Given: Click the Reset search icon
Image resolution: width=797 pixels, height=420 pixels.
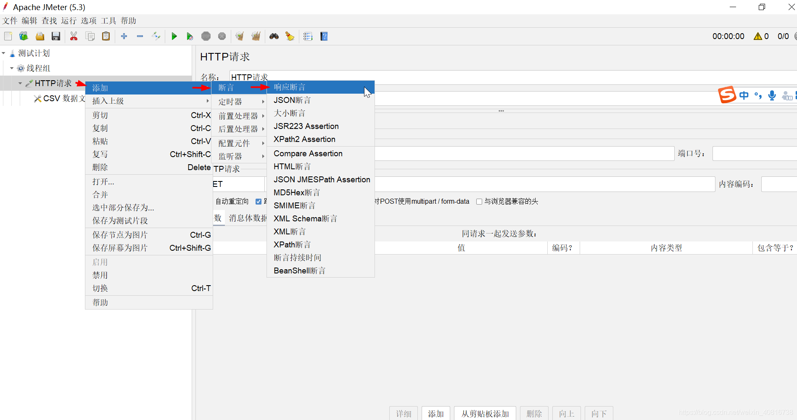Looking at the screenshot, I should (x=290, y=36).
